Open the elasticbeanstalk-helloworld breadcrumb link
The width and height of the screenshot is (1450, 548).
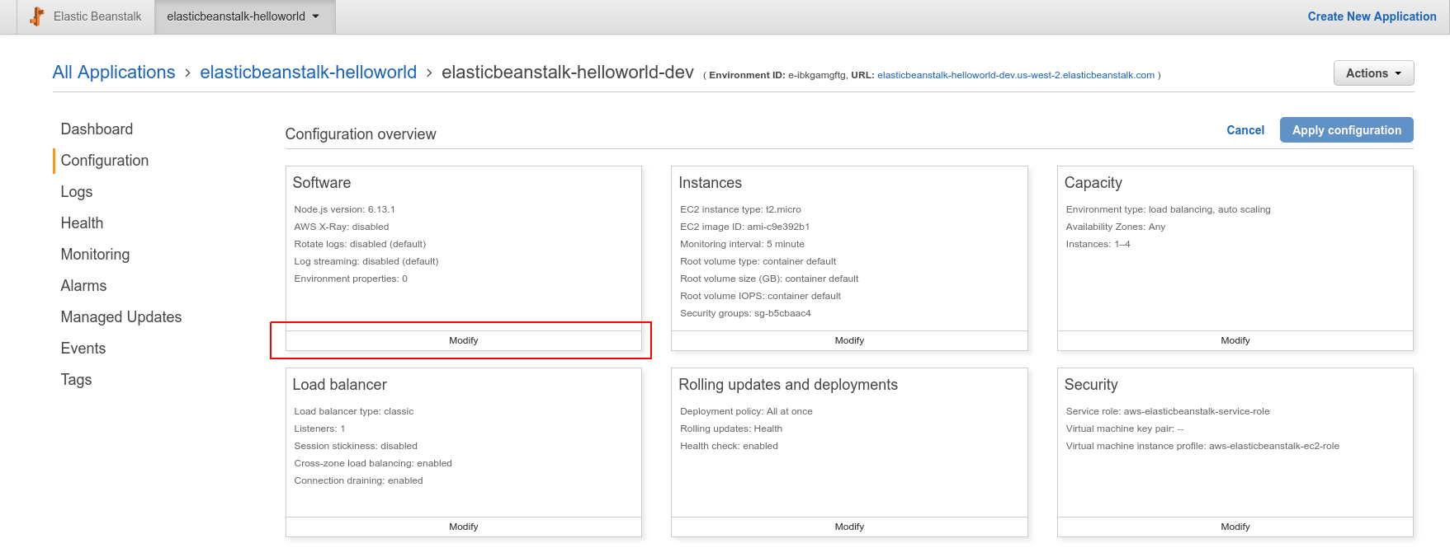tap(308, 73)
